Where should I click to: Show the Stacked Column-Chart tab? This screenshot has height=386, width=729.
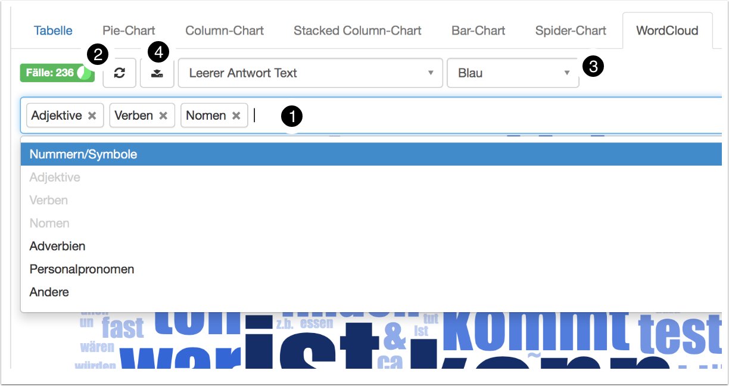pos(357,30)
